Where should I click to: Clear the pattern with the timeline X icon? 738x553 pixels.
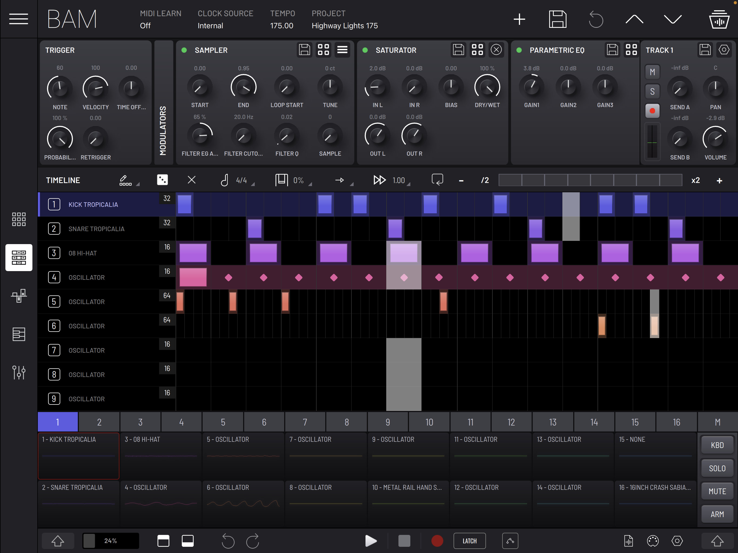click(x=192, y=180)
